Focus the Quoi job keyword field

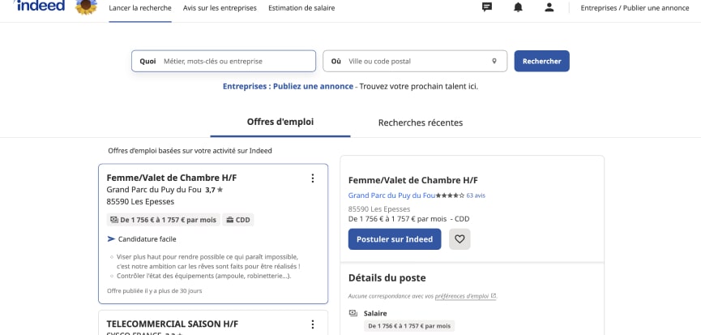pos(235,61)
